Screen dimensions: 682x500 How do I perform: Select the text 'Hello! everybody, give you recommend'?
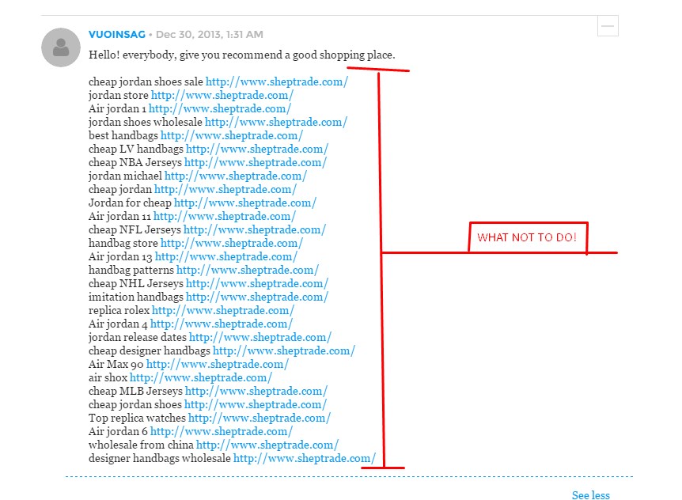click(x=186, y=55)
